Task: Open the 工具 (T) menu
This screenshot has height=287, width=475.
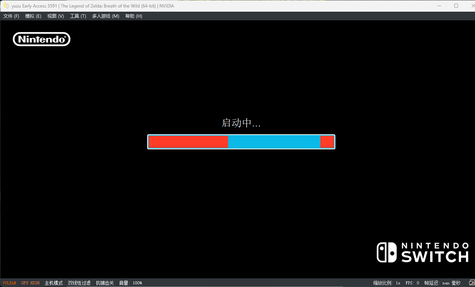Action: 78,16
